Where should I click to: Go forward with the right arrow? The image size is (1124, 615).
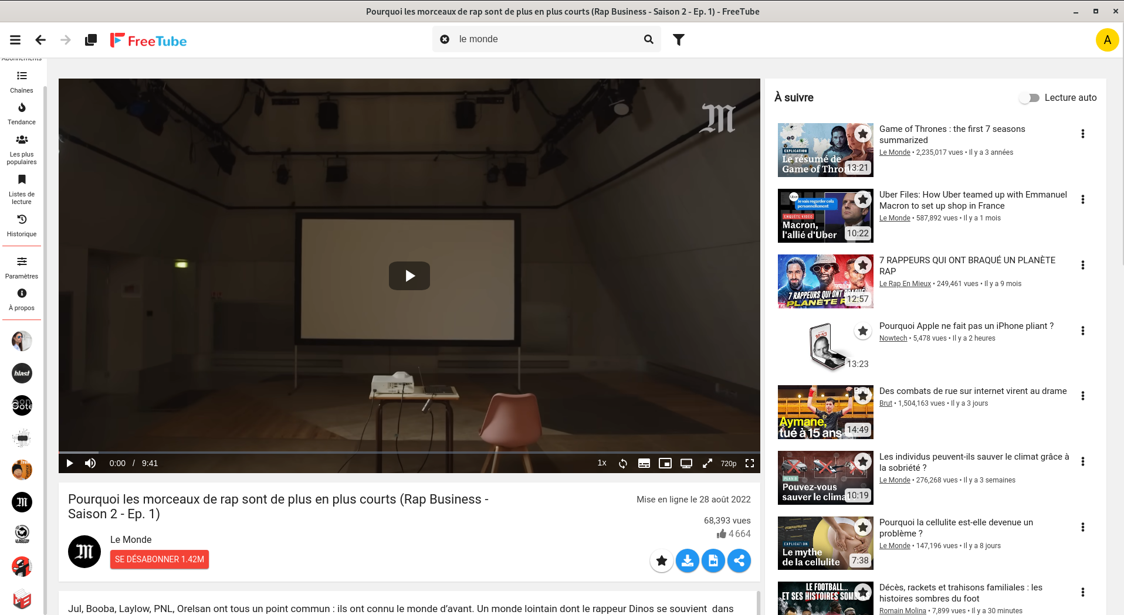tap(66, 40)
